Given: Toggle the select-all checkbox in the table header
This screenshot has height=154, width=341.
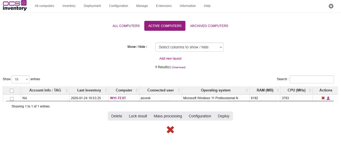Looking at the screenshot, I should [12, 91].
